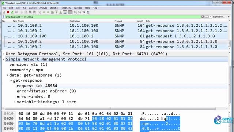234x132 pixels.
Task: Reload this capture file
Action: 34,12
